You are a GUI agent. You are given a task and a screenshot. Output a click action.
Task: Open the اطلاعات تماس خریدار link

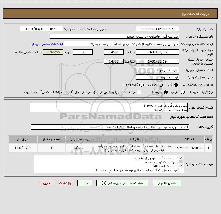pyautogui.click(x=47, y=44)
